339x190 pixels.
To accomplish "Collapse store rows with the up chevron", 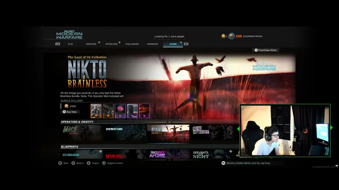I will 169,122.
